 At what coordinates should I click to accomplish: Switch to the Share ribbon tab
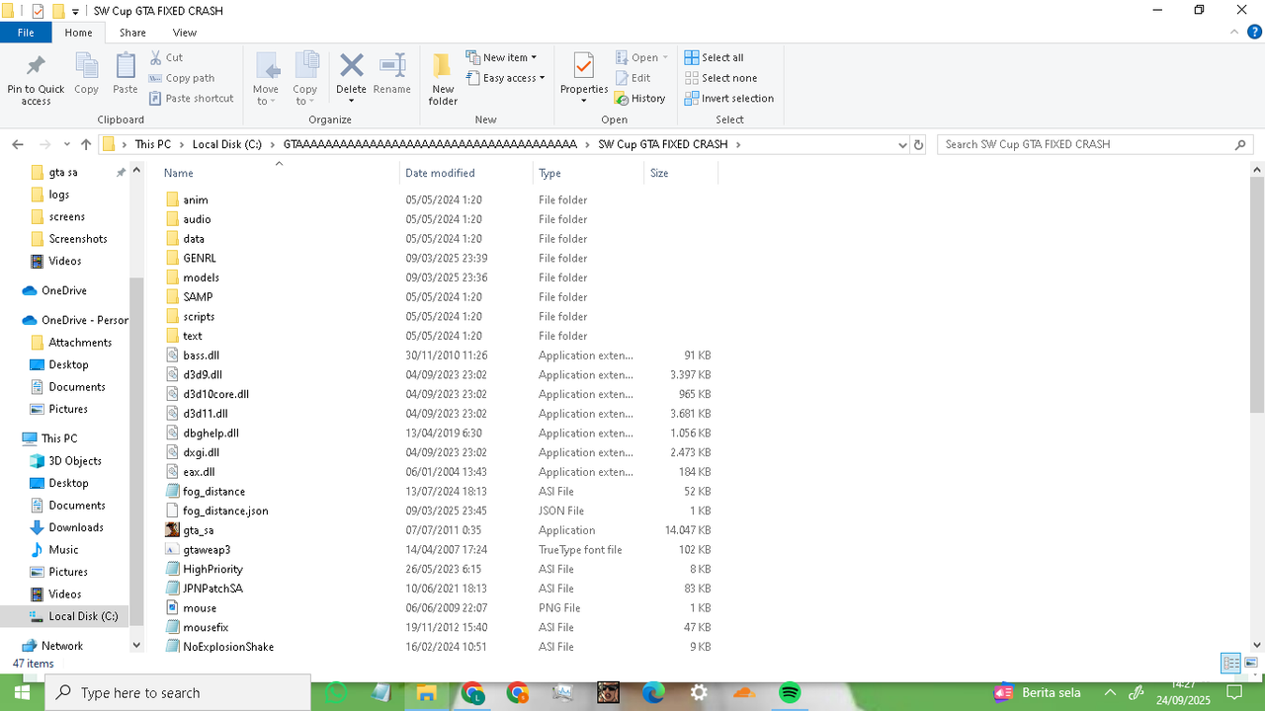[132, 33]
